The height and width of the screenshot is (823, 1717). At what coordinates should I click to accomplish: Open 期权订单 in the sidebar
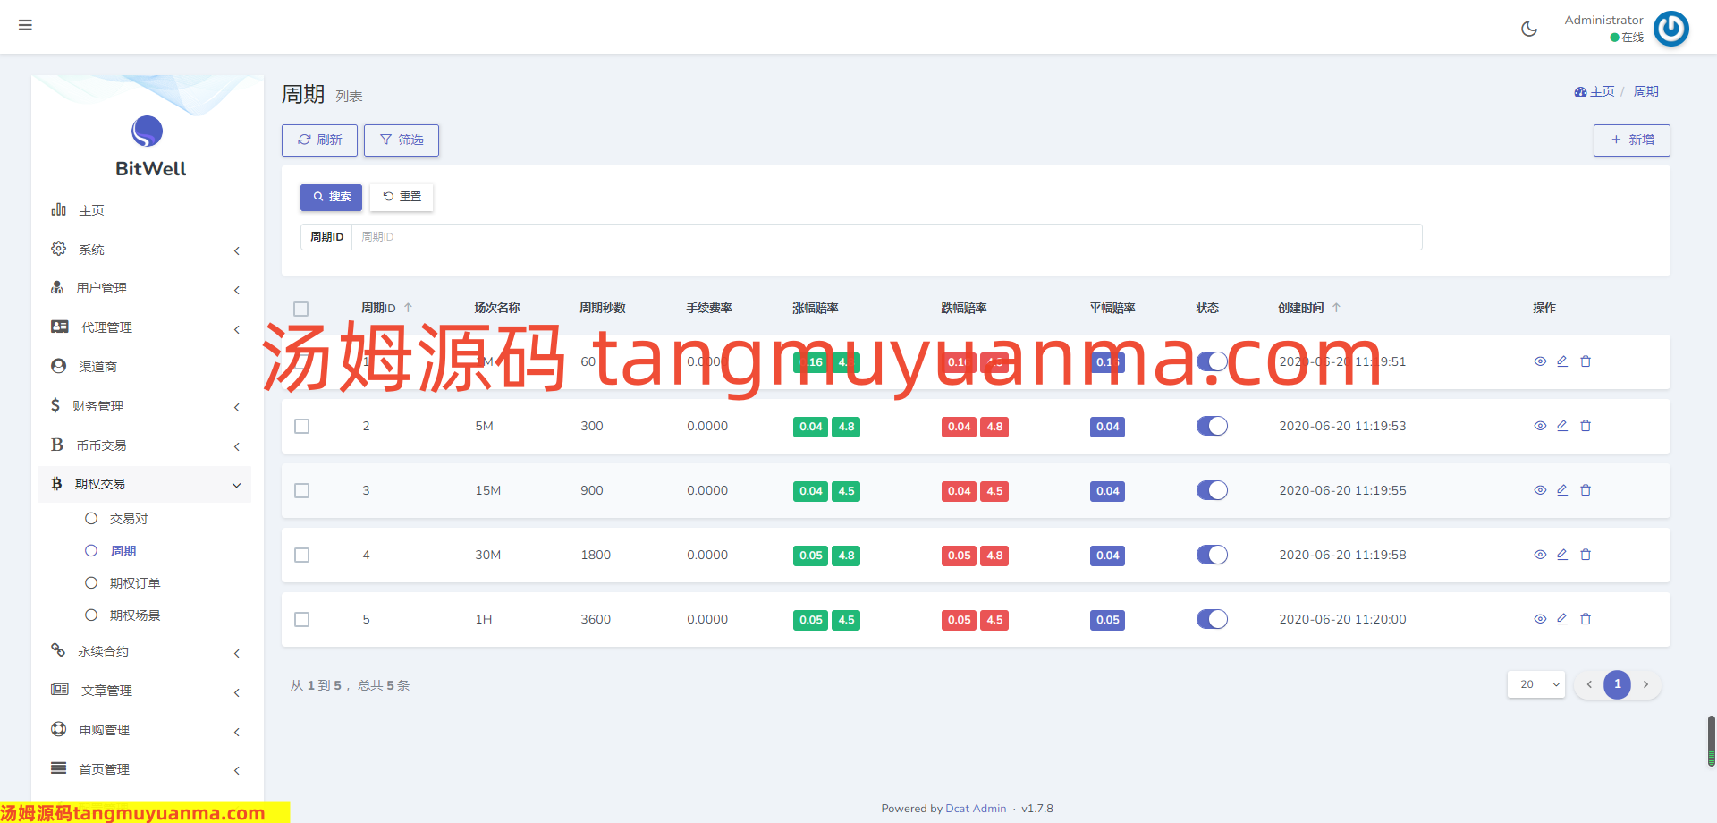click(134, 583)
